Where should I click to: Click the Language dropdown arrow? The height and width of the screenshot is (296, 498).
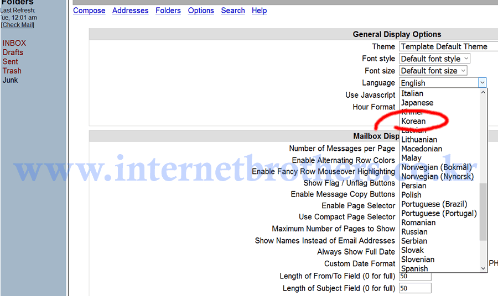coord(482,83)
